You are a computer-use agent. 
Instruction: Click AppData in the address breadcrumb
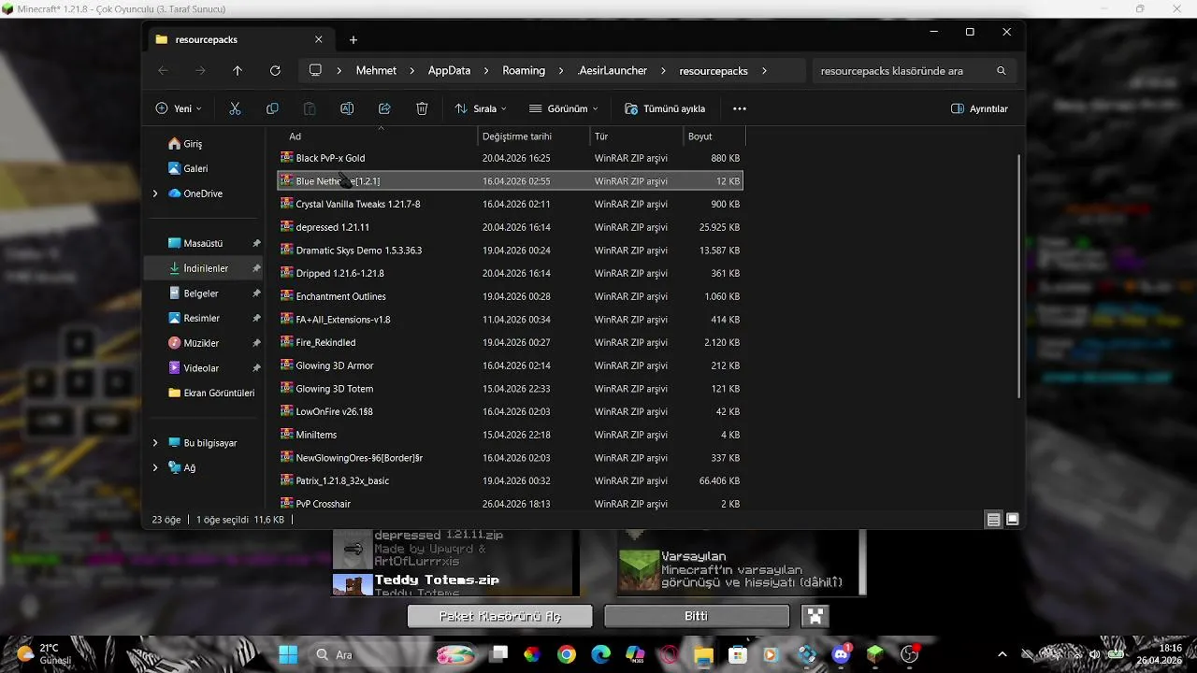click(x=449, y=70)
